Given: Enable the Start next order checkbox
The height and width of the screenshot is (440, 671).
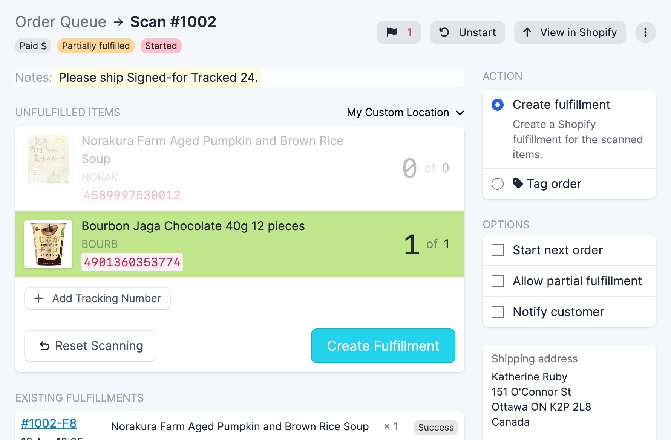Looking at the screenshot, I should click(498, 250).
